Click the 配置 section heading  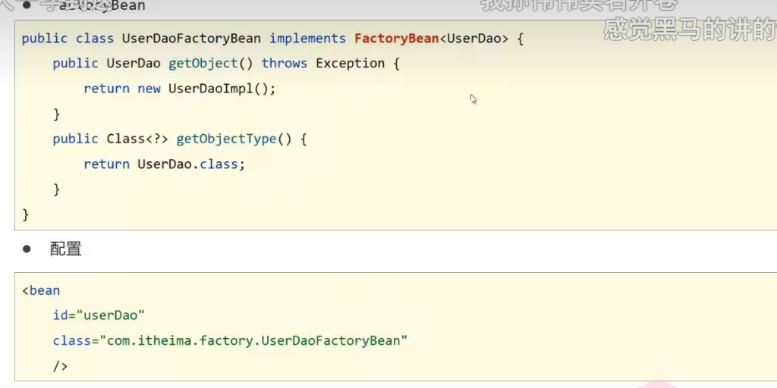coord(66,249)
